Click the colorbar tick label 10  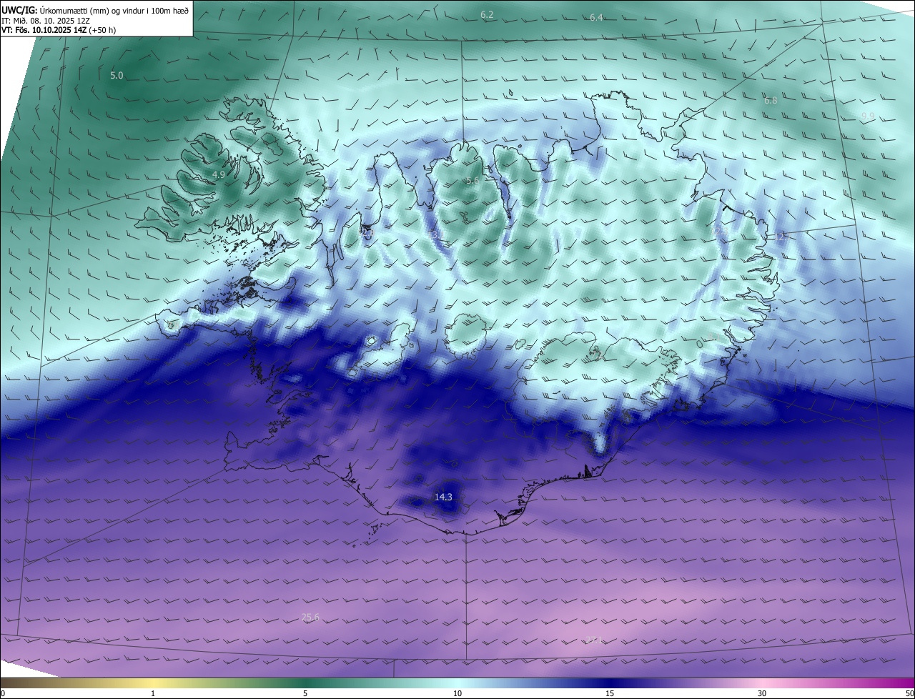tap(457, 693)
